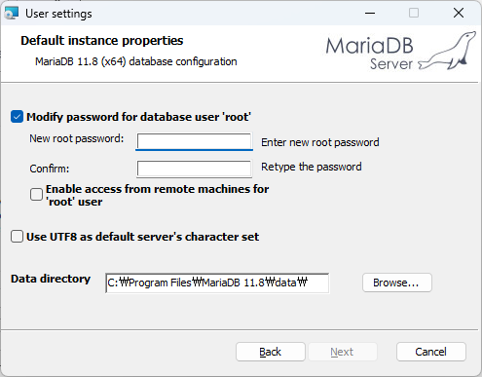Cancel the MariaDB installation
This screenshot has width=482, height=377.
(431, 352)
